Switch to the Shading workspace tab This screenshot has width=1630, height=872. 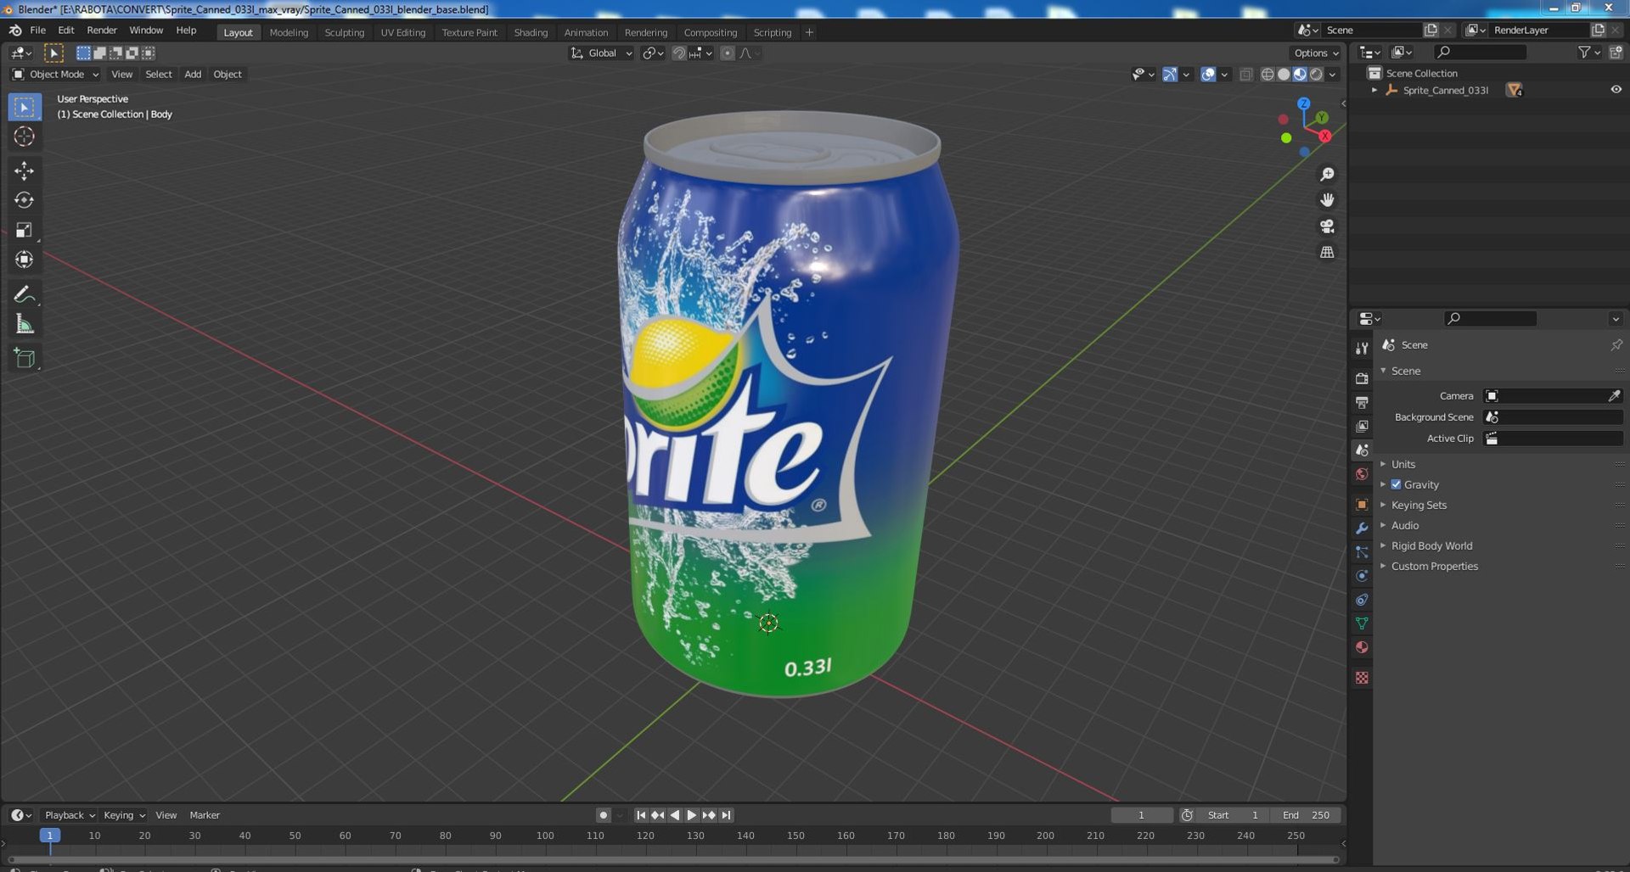tap(531, 32)
